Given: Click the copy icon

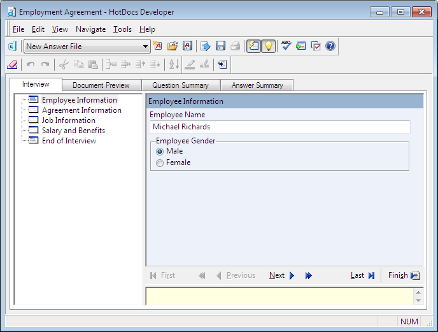Looking at the screenshot, I should [x=78, y=64].
